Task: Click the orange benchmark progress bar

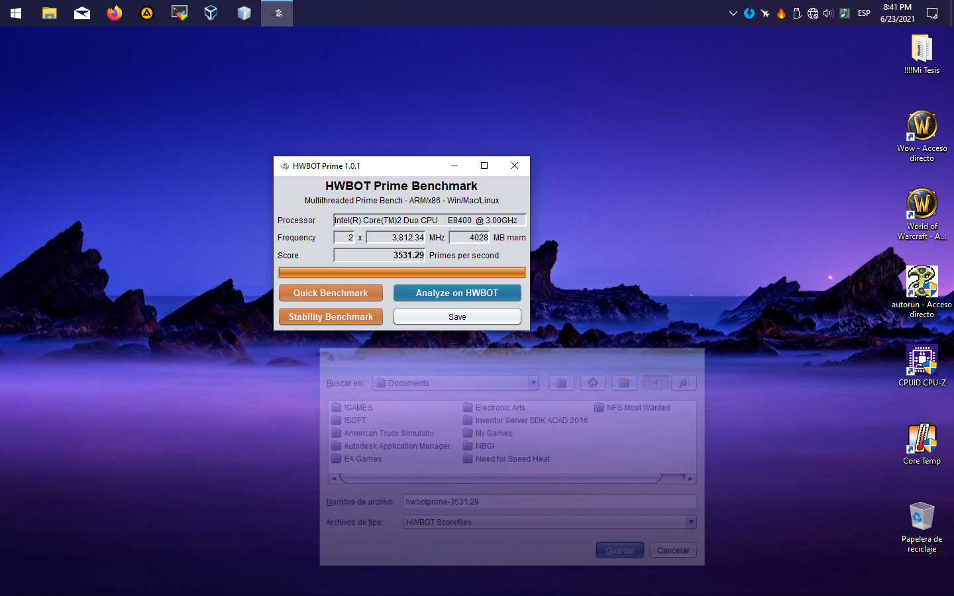Action: tap(402, 272)
